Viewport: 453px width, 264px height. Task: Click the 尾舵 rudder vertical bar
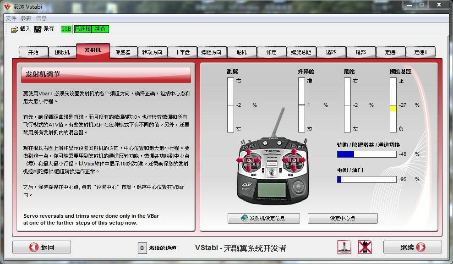pos(347,105)
